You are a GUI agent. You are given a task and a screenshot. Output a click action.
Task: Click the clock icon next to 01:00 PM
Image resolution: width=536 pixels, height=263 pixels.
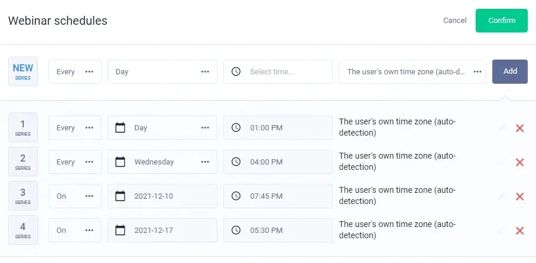[x=236, y=127]
